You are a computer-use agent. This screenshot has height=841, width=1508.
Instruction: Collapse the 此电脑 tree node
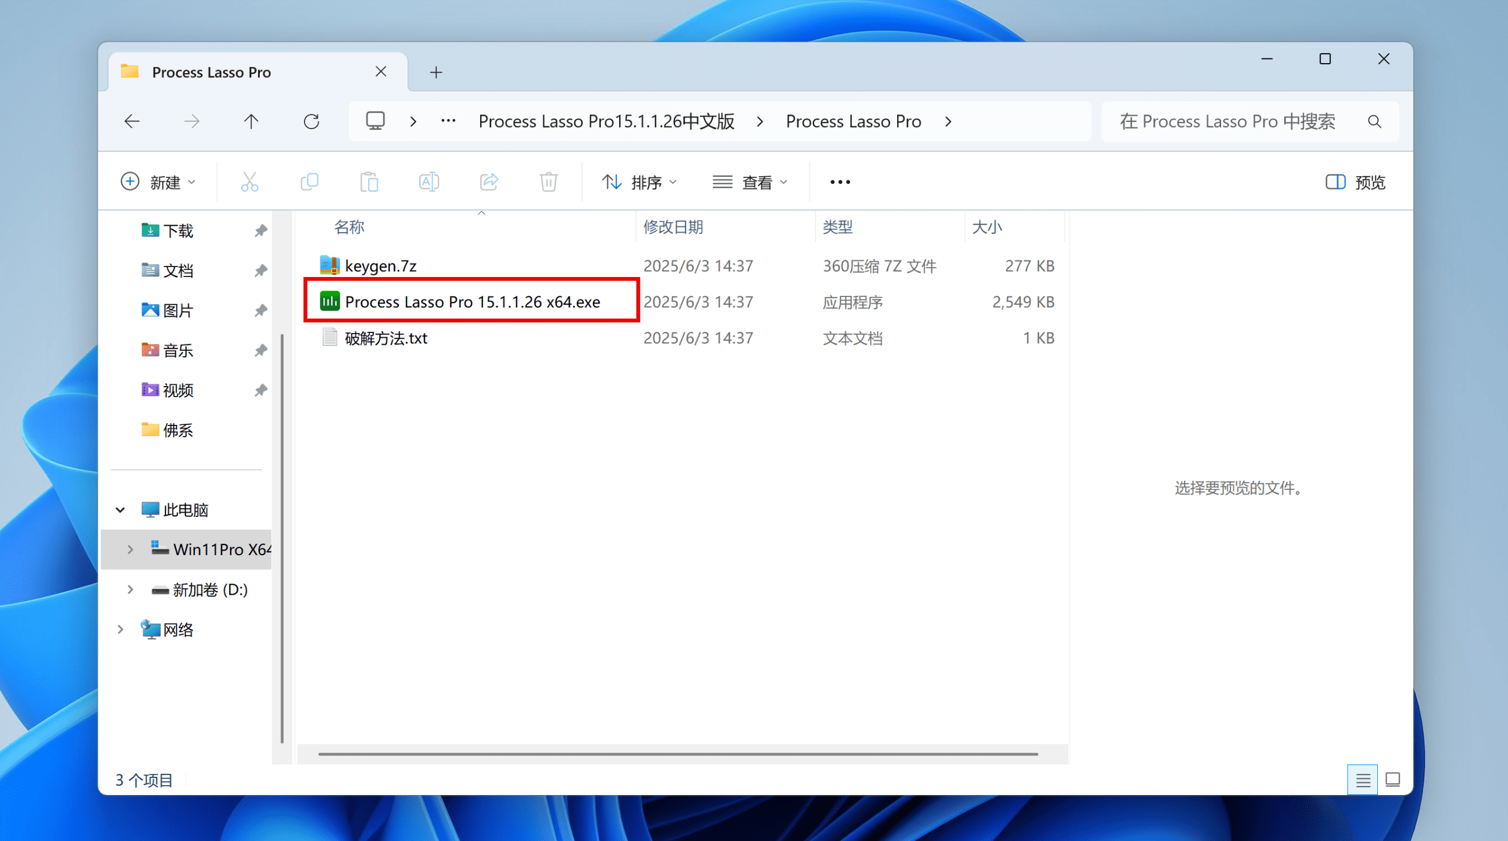point(120,510)
